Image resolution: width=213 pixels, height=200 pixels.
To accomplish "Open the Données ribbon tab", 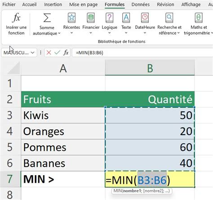I will tap(141, 5).
